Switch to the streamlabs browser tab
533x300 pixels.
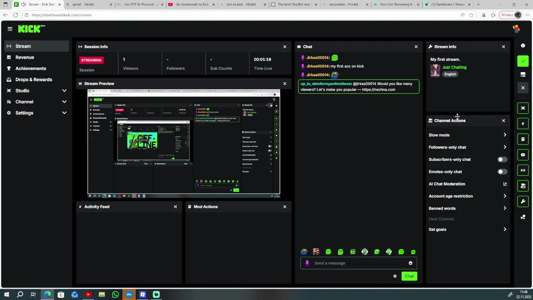tap(346, 5)
